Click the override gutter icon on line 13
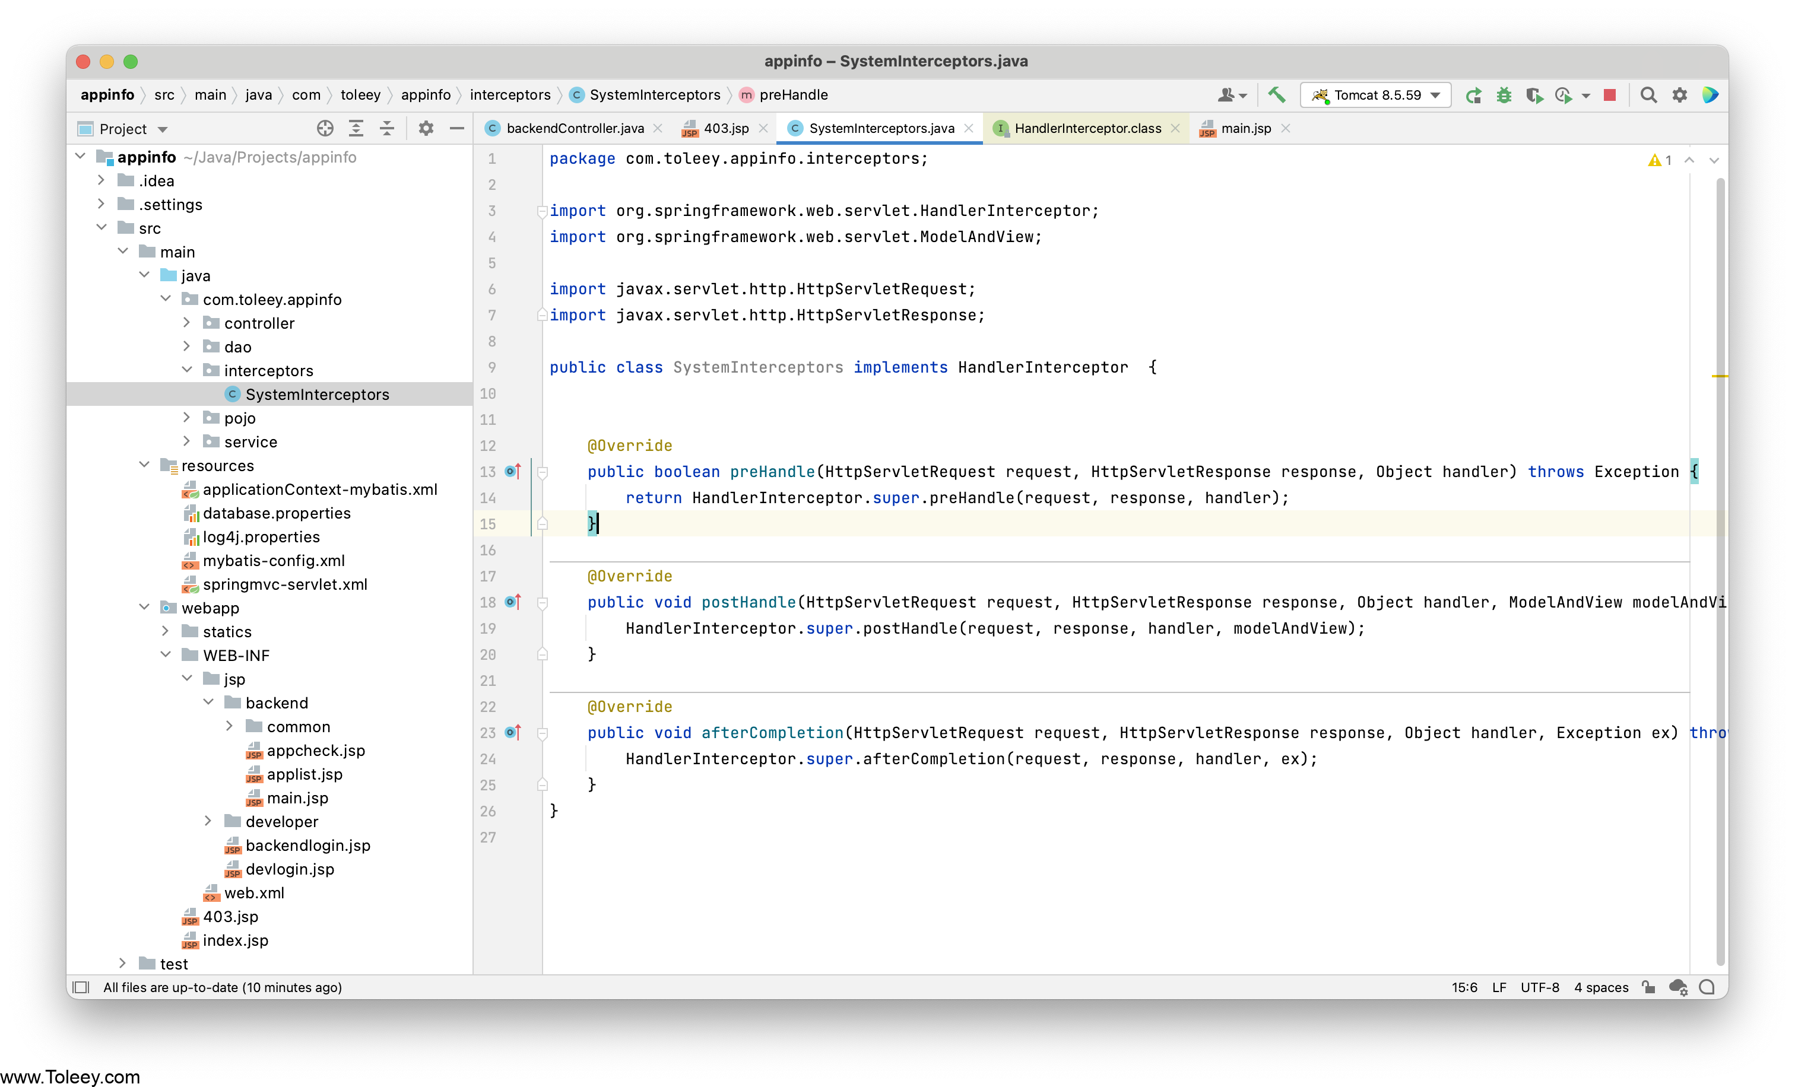Image resolution: width=1795 pixels, height=1087 pixels. coord(513,471)
